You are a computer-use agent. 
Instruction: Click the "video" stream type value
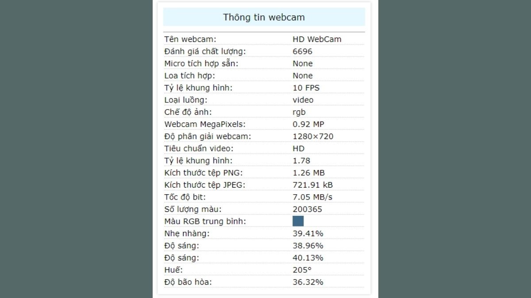click(x=303, y=100)
